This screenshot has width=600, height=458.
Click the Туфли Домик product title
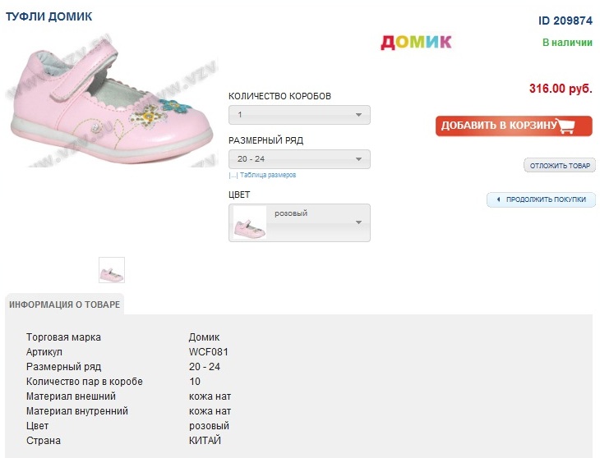pyautogui.click(x=49, y=16)
